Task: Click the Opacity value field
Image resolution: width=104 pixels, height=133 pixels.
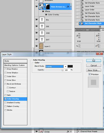Action: pyautogui.click(x=67, y=70)
